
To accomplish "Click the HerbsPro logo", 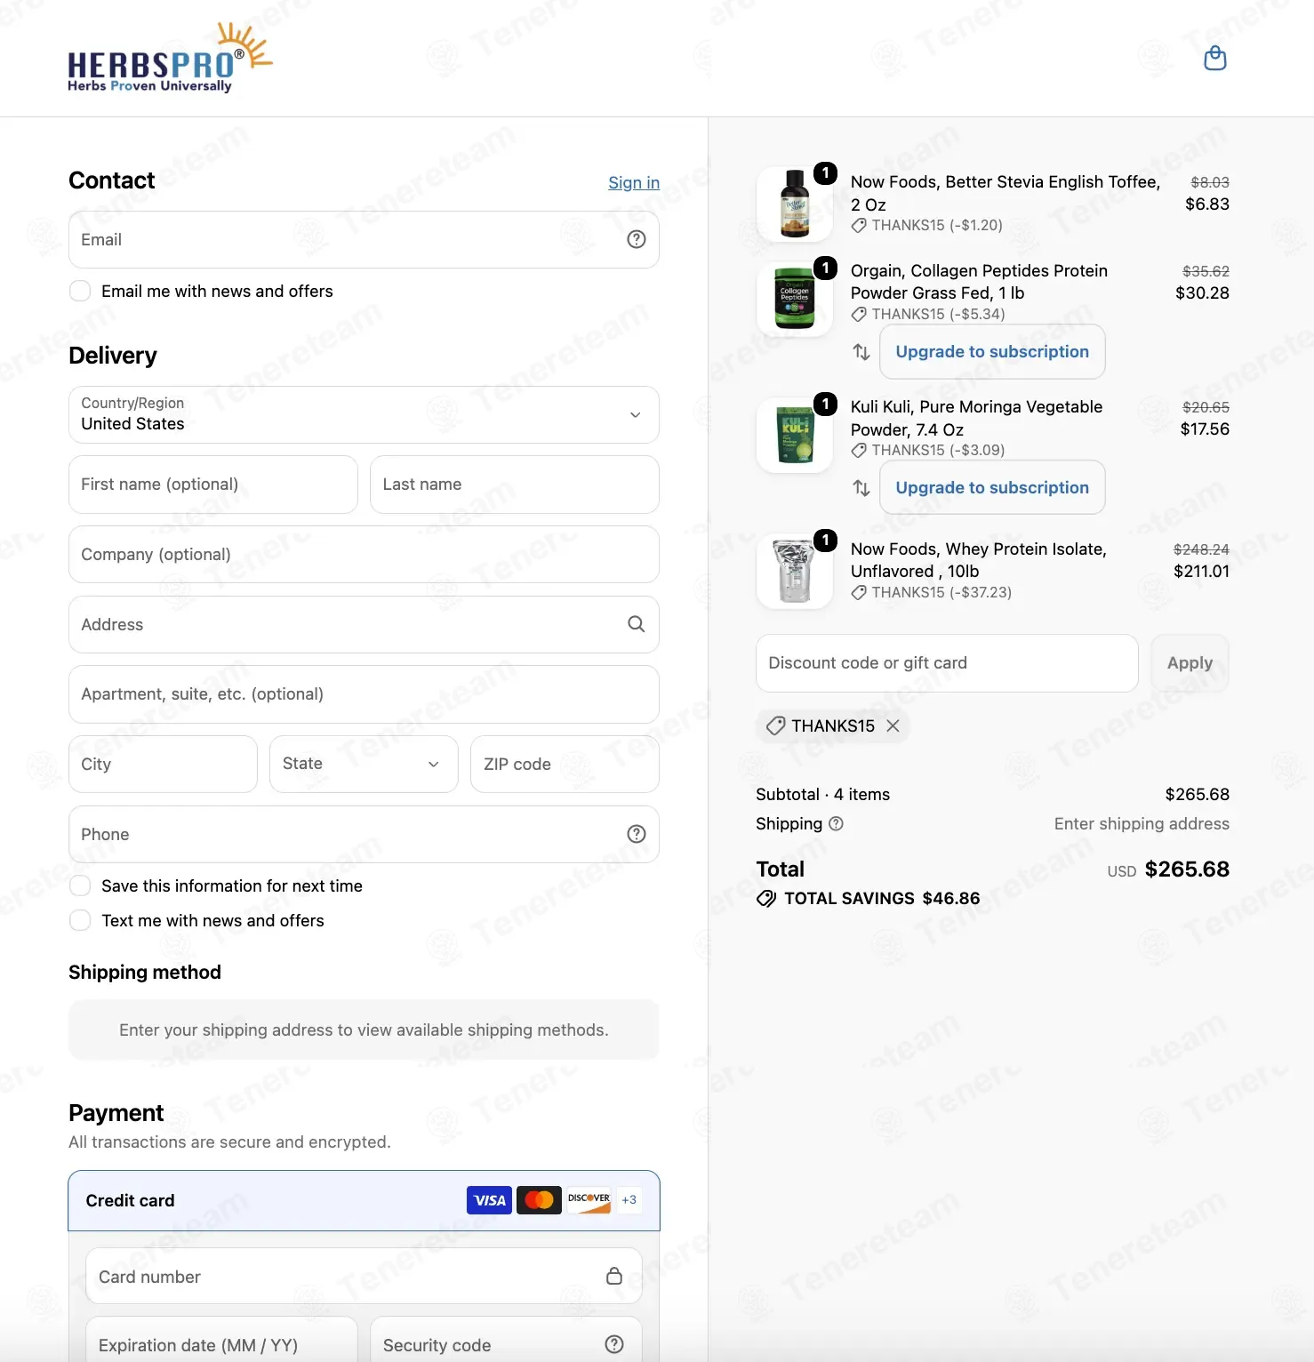I will pyautogui.click(x=170, y=58).
